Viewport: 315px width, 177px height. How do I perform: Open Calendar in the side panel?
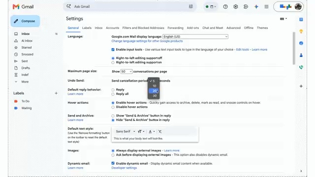(x=301, y=20)
